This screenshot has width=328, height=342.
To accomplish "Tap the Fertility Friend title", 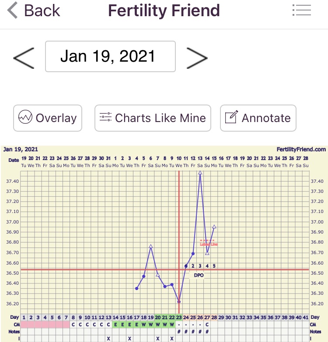I will [164, 10].
